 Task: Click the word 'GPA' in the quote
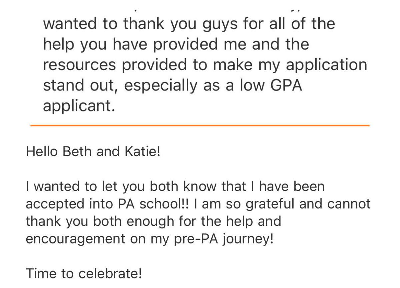tap(286, 85)
